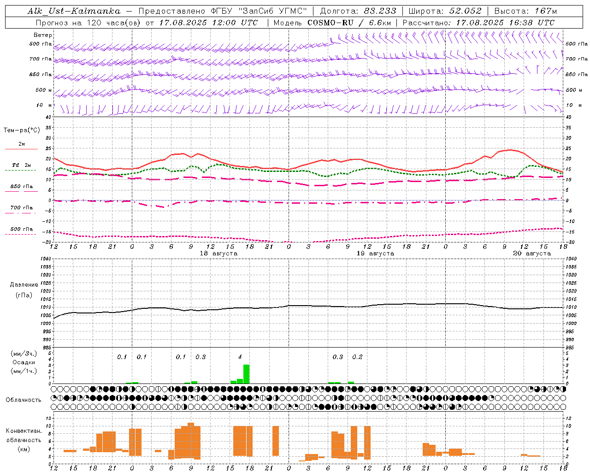The width and height of the screenshot is (590, 472).
Task: Click the '2м' temperature legend entry
Action: click(x=22, y=144)
